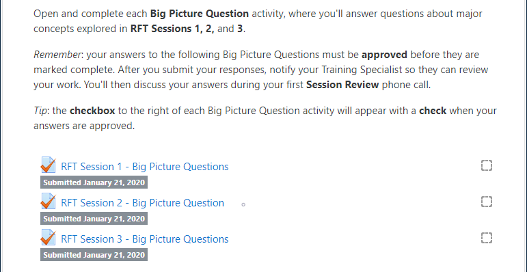
Task: Click the bold word 'approved'
Action: [x=384, y=55]
